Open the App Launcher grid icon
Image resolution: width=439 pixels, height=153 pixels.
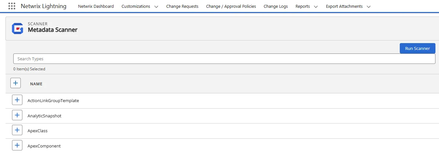(12, 6)
